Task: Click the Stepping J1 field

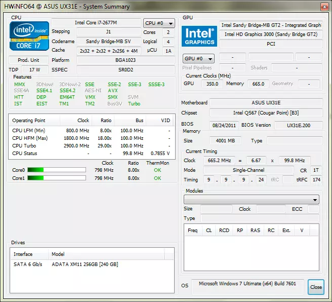Action: pyautogui.click(x=108, y=32)
